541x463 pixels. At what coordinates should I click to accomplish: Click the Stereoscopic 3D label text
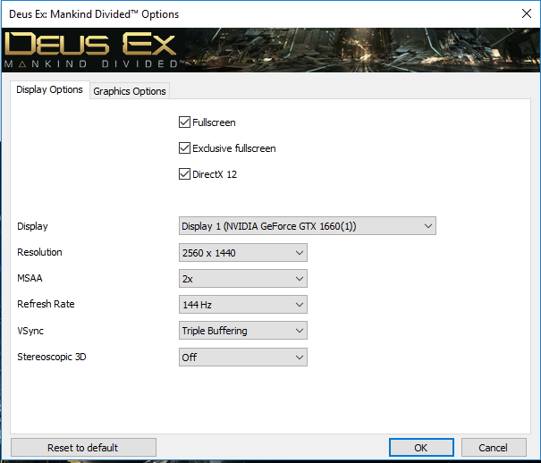[54, 357]
